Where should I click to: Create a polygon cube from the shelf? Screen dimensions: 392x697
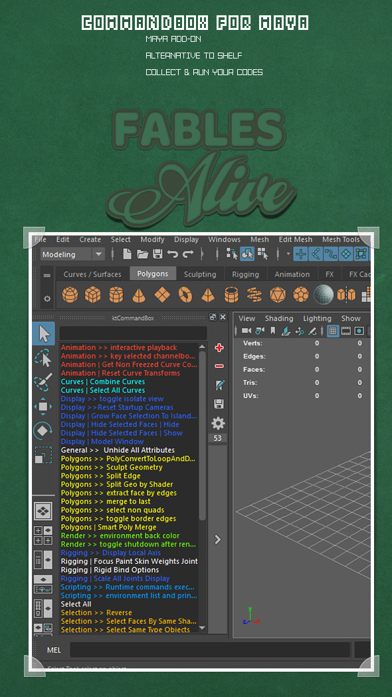[x=92, y=294]
